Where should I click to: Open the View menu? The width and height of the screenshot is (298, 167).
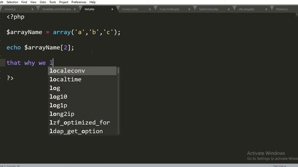33,2
